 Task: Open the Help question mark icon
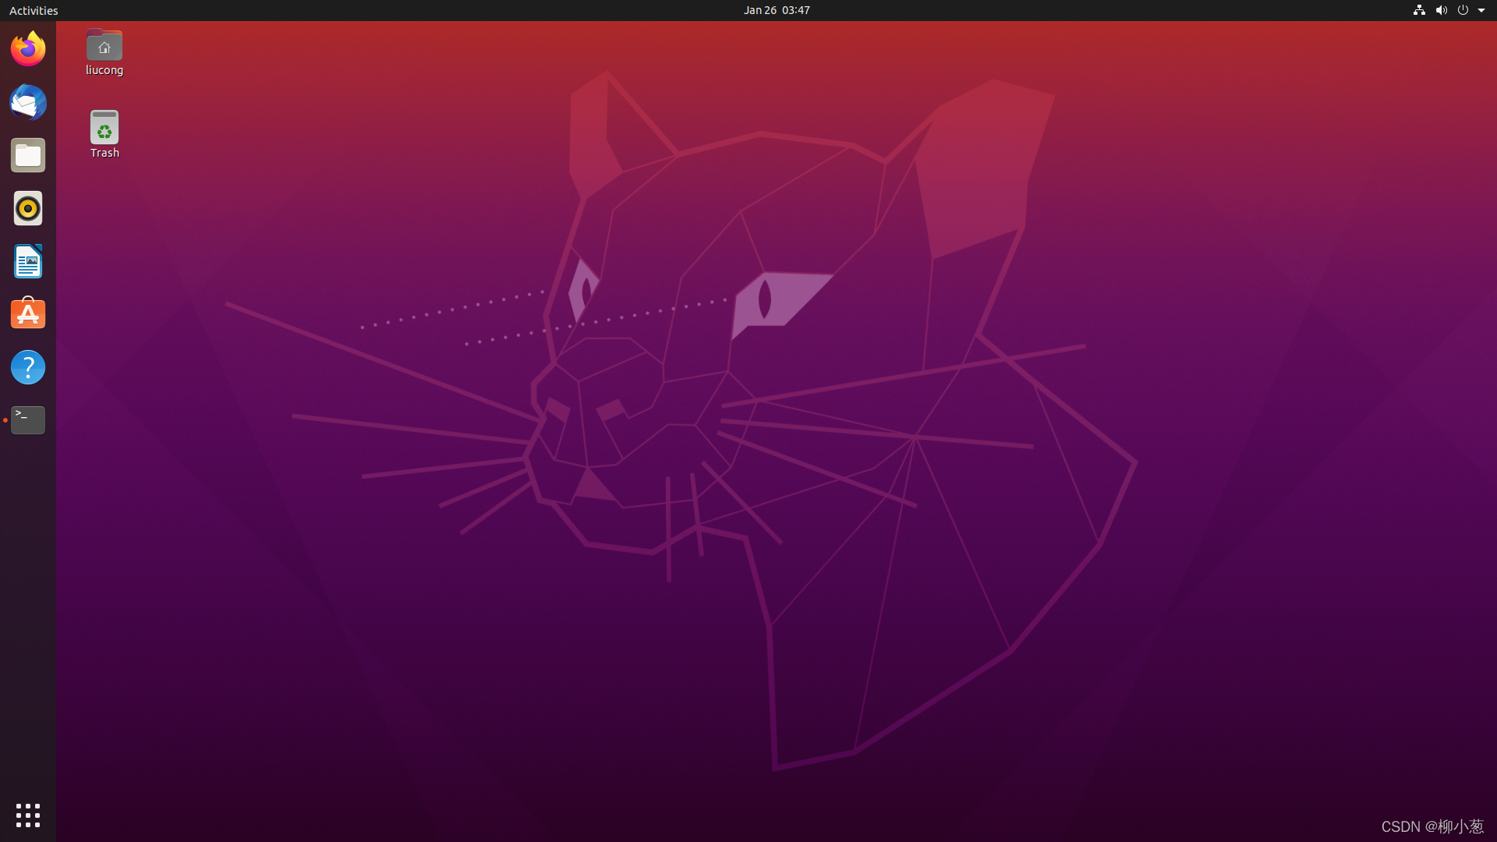click(28, 367)
